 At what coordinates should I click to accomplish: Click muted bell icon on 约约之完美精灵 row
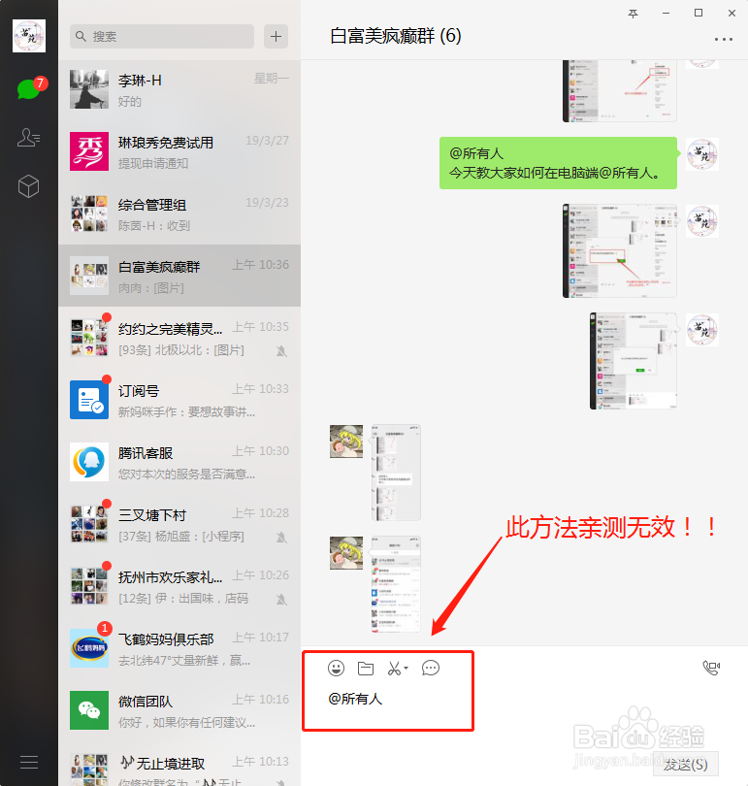(281, 351)
